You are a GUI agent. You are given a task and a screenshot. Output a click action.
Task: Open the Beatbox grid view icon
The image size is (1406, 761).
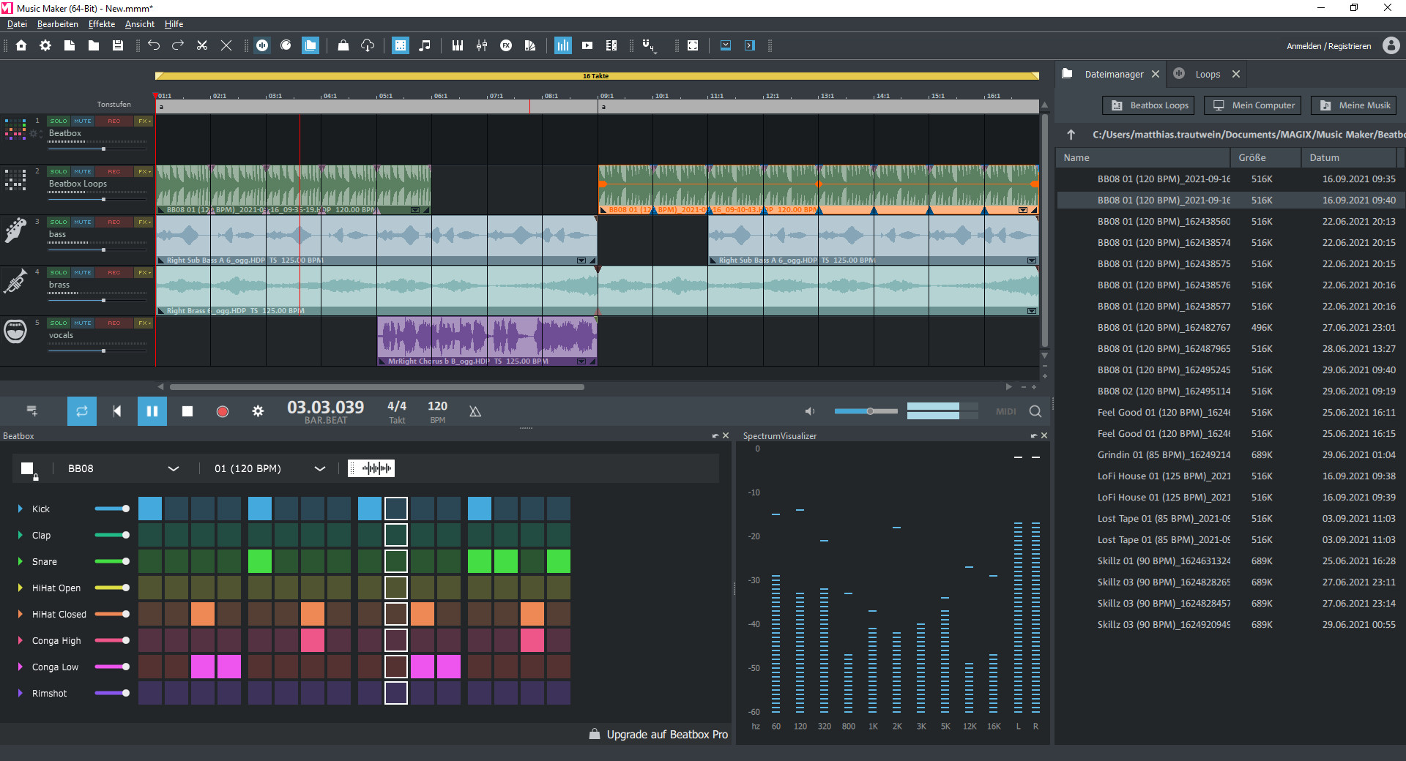(x=400, y=45)
